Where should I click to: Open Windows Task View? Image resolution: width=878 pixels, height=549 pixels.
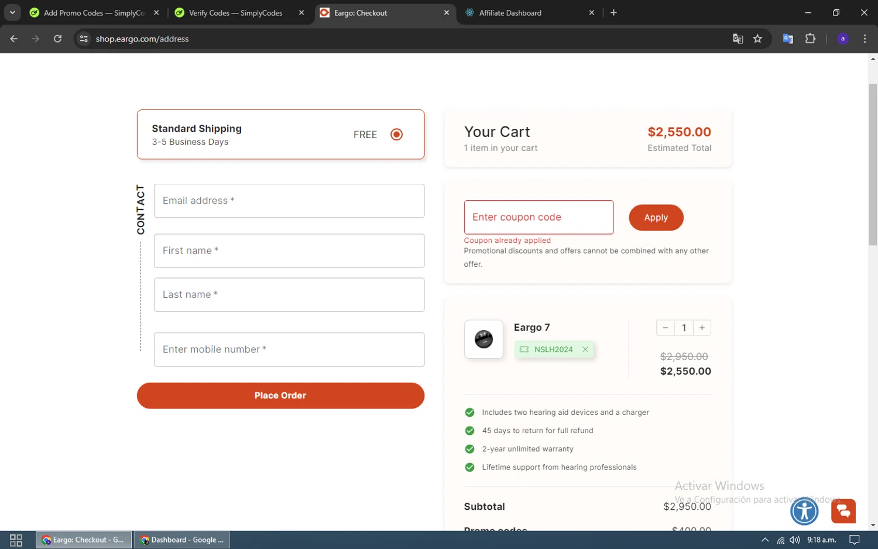click(16, 540)
